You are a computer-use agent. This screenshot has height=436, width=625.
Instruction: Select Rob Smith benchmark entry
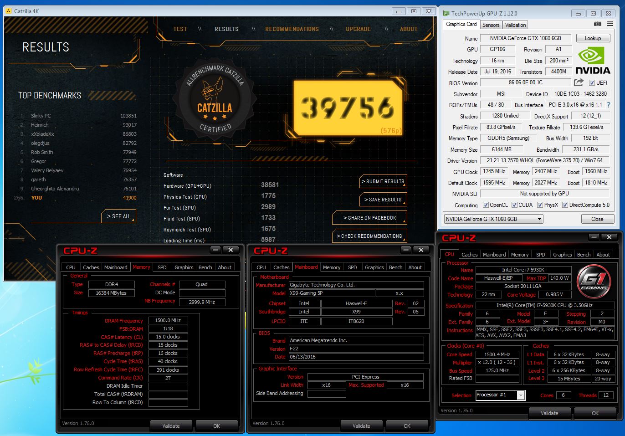point(78,152)
